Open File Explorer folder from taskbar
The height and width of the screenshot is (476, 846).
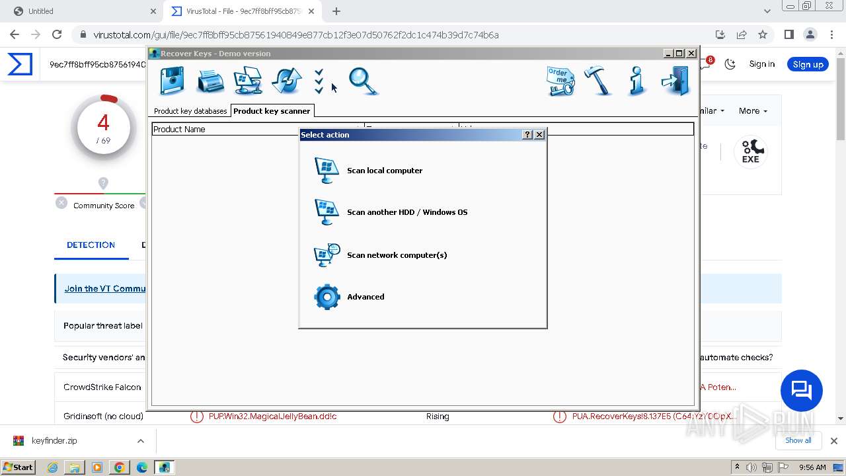pyautogui.click(x=75, y=467)
